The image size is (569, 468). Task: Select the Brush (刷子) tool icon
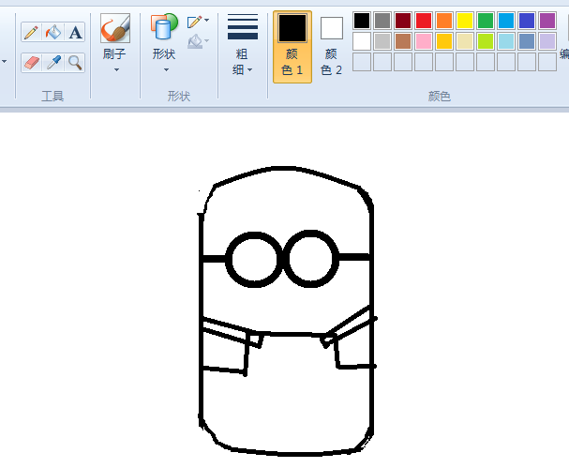point(115,28)
